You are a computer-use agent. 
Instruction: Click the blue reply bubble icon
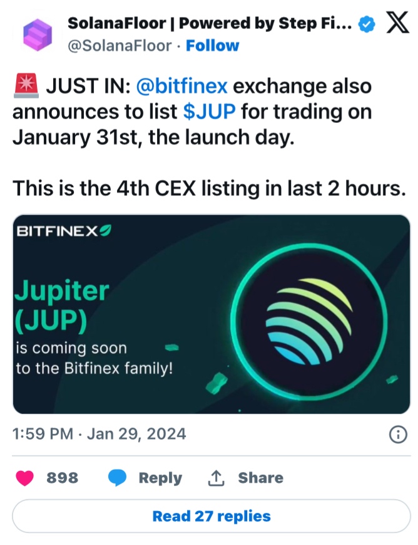(x=117, y=478)
